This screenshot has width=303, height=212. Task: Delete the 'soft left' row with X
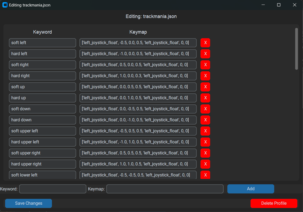coord(205,43)
